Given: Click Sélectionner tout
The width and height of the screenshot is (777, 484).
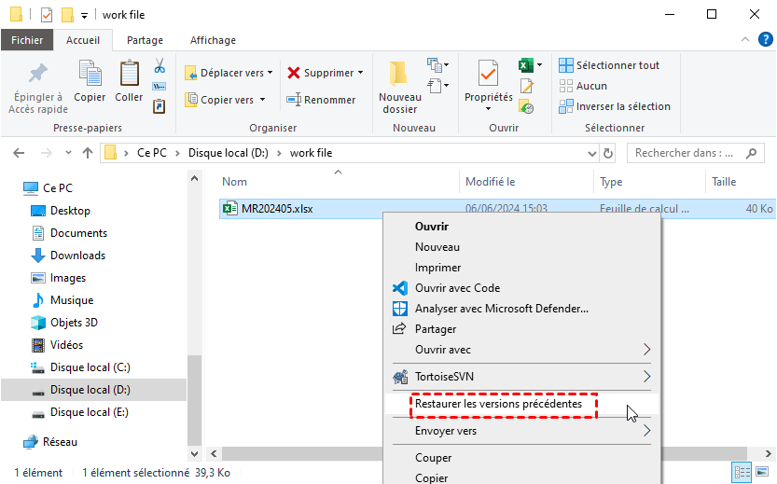Looking at the screenshot, I should [x=609, y=65].
